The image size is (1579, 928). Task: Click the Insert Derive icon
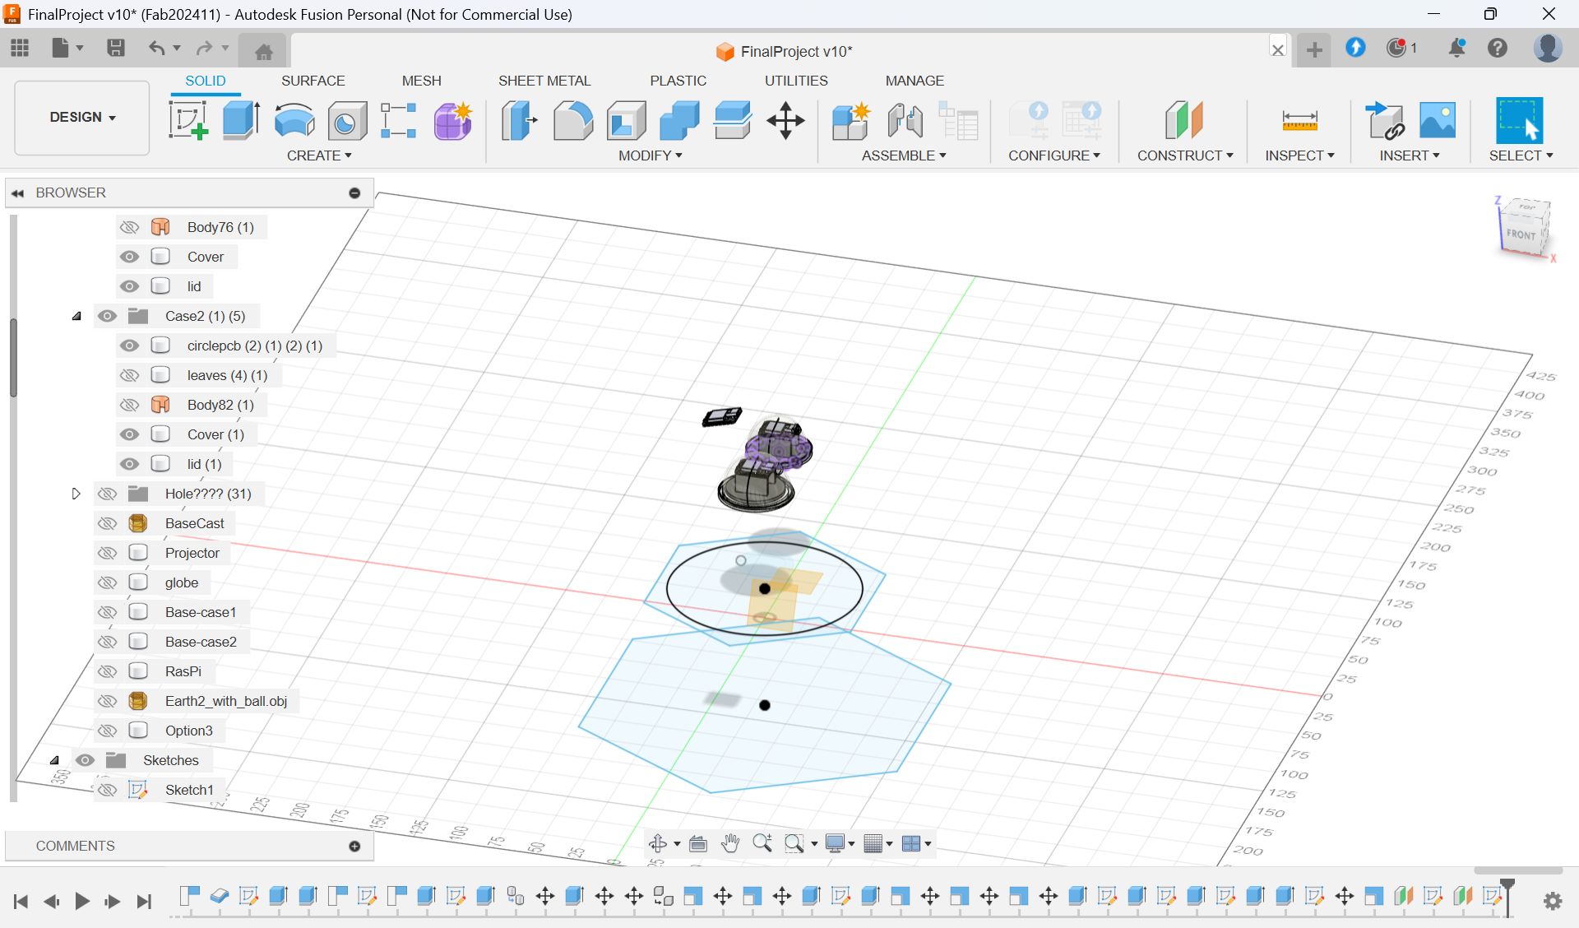1385,120
